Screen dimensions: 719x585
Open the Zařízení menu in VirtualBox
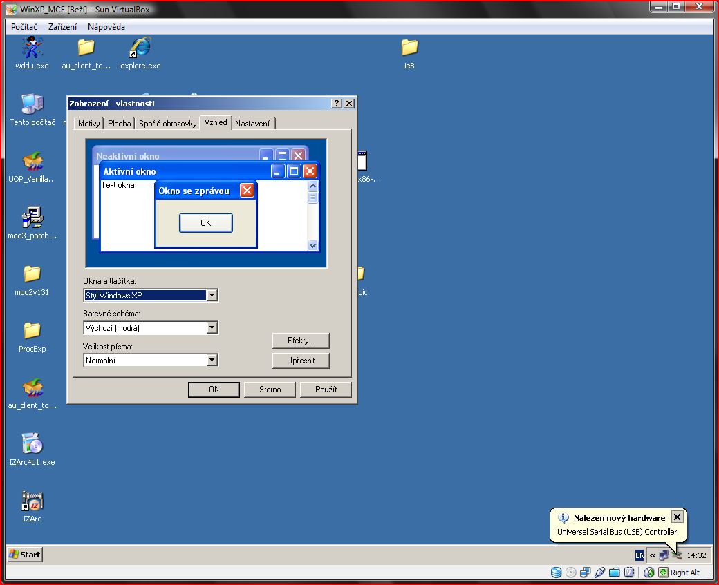point(62,27)
